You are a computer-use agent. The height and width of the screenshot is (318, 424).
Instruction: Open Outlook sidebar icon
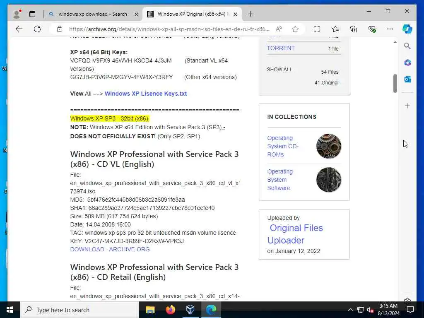click(407, 79)
